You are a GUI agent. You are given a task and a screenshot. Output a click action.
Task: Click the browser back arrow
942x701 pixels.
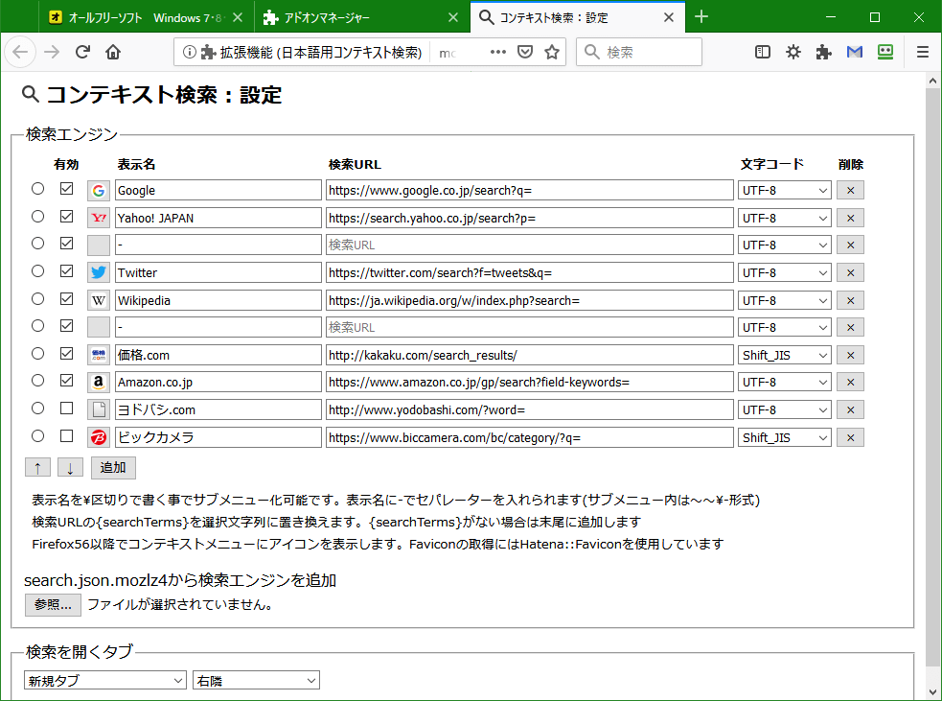pos(20,53)
